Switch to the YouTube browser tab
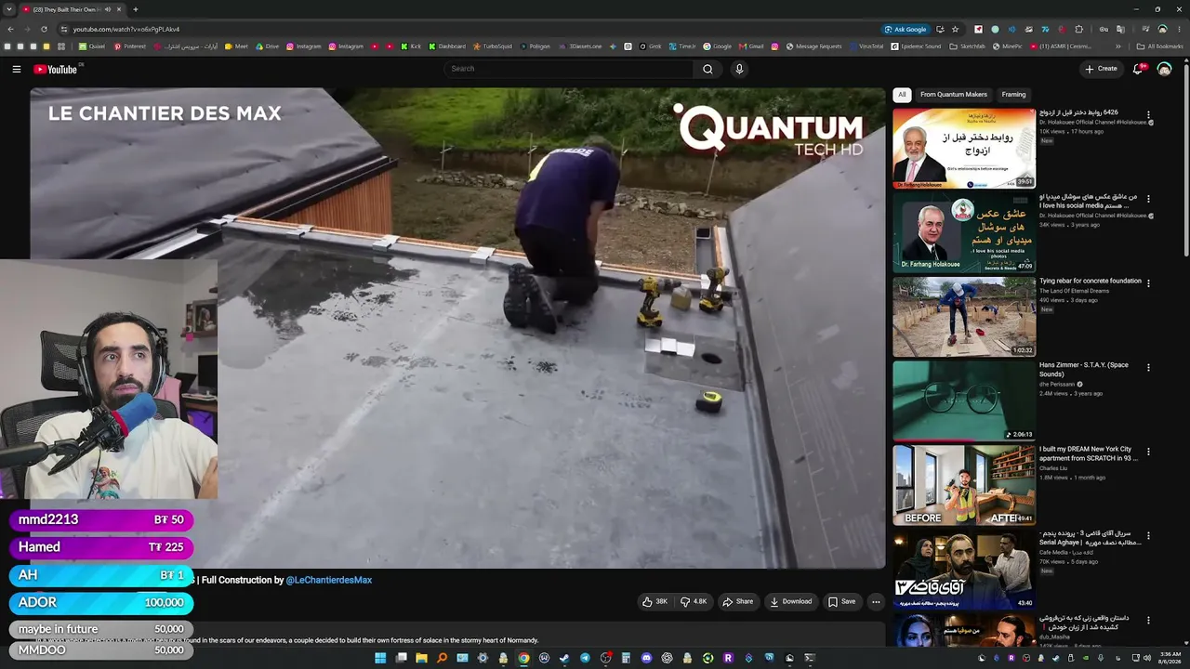Viewport: 1190px width, 669px height. [x=73, y=9]
